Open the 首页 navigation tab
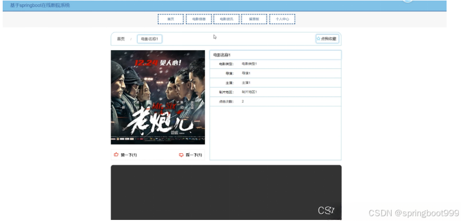Image resolution: width=461 pixels, height=221 pixels. click(170, 19)
